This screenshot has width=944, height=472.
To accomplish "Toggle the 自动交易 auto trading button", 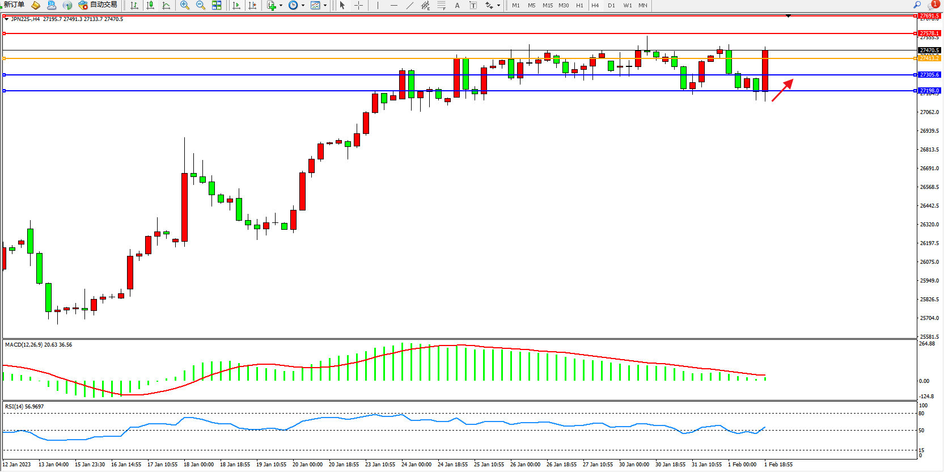I will tap(98, 5).
